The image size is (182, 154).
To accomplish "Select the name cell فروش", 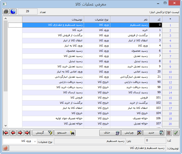I will click(129, 98).
